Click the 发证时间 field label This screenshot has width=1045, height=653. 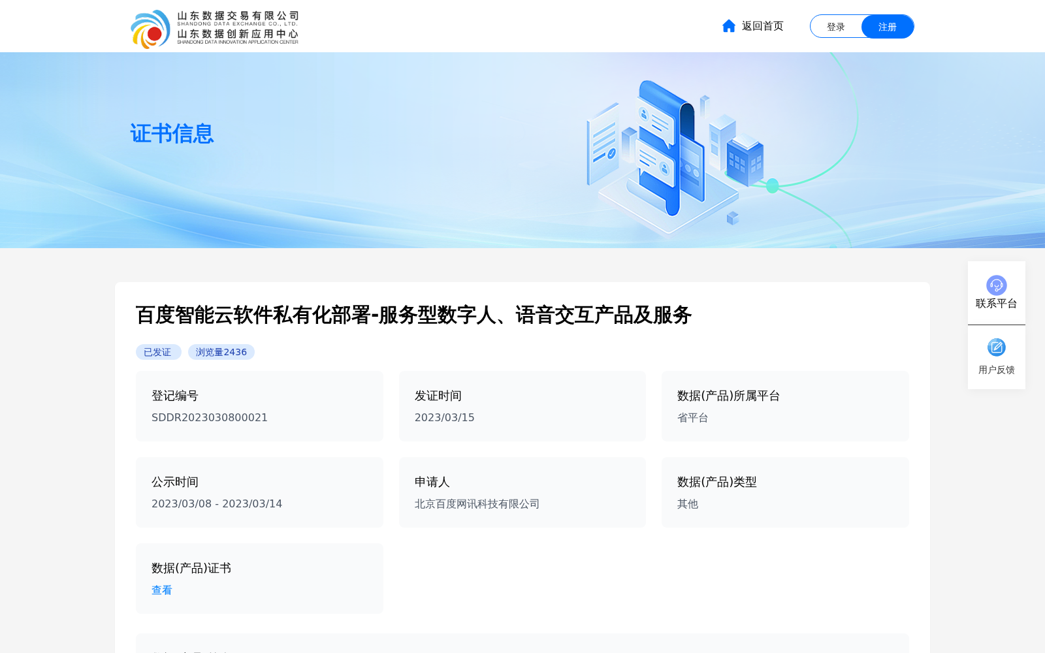(x=438, y=396)
